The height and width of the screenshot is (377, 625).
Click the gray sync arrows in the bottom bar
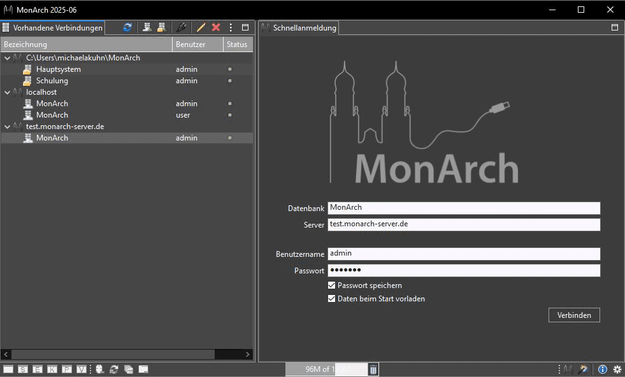(114, 369)
